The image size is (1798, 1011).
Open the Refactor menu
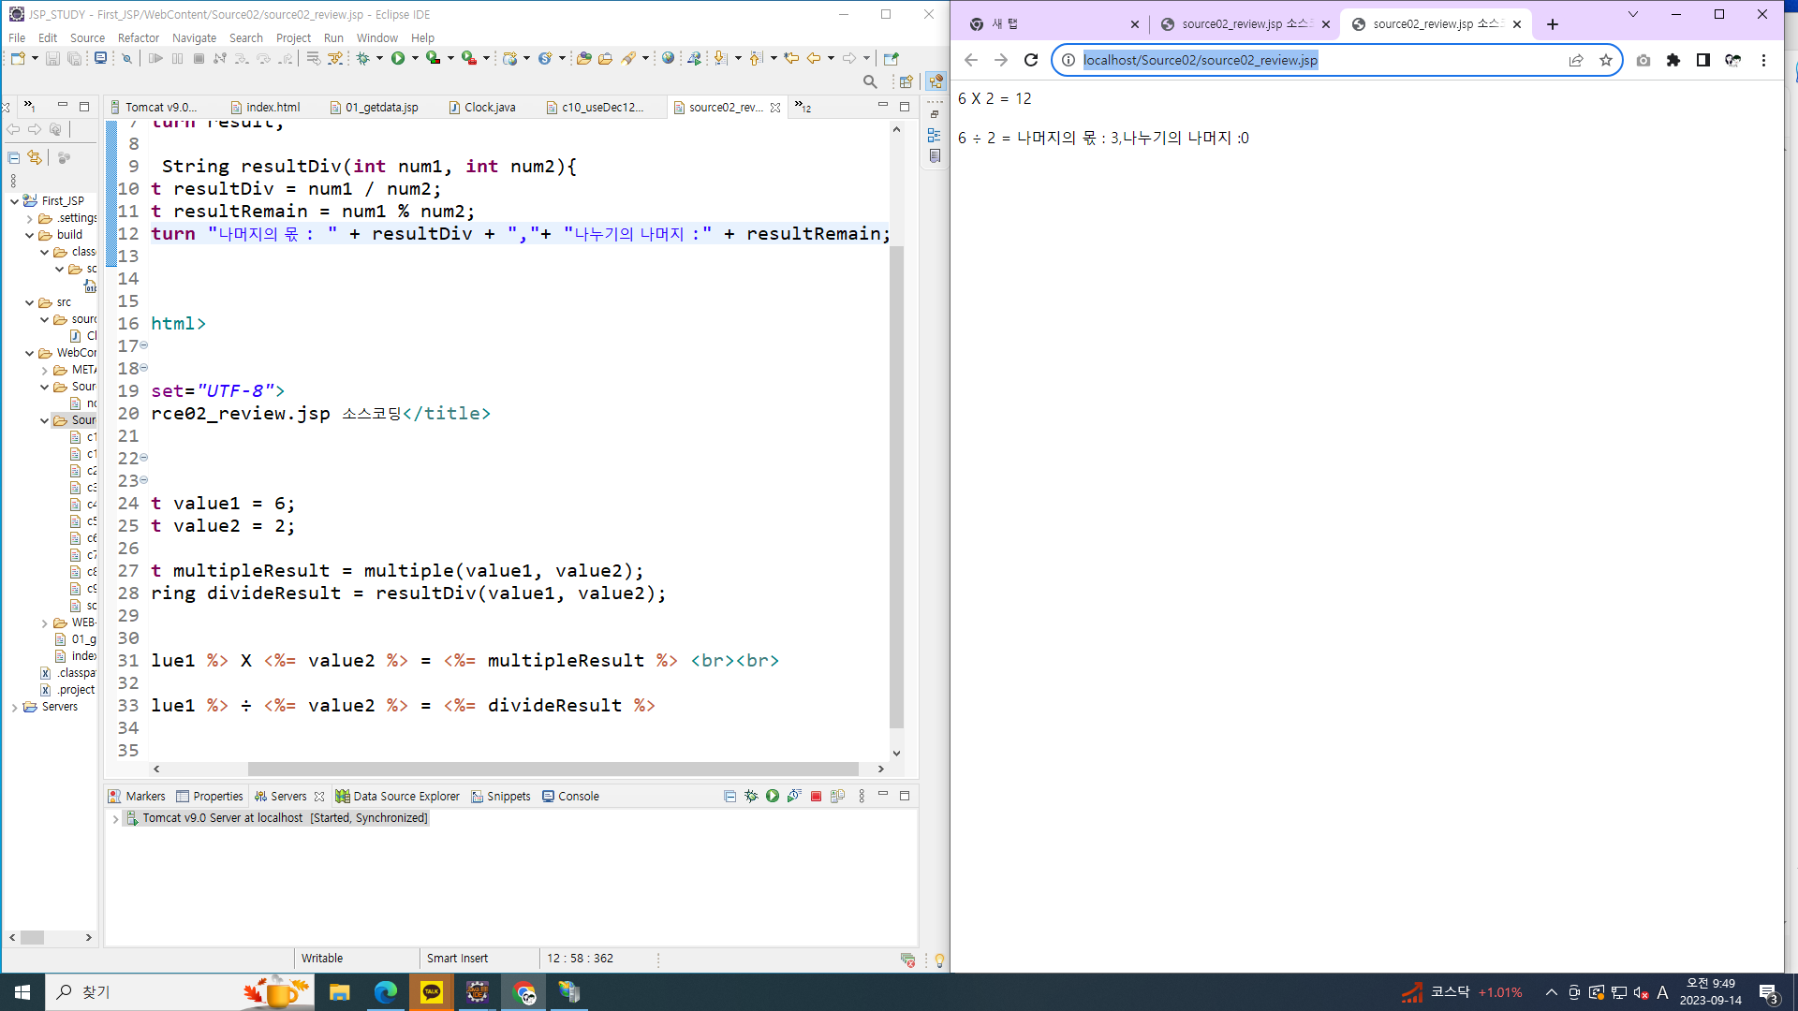pos(138,37)
